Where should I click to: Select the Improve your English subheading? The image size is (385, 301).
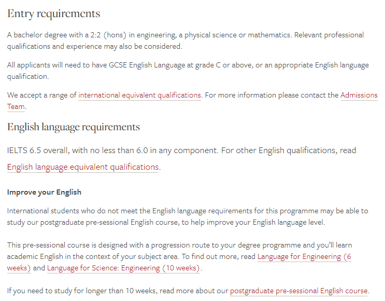pos(44,192)
